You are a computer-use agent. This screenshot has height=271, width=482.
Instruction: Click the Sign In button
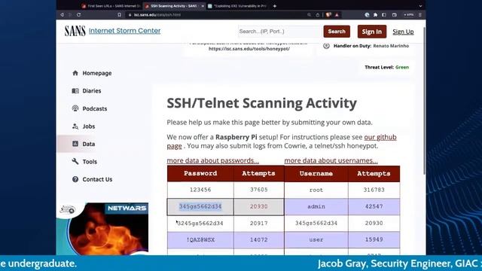371,32
